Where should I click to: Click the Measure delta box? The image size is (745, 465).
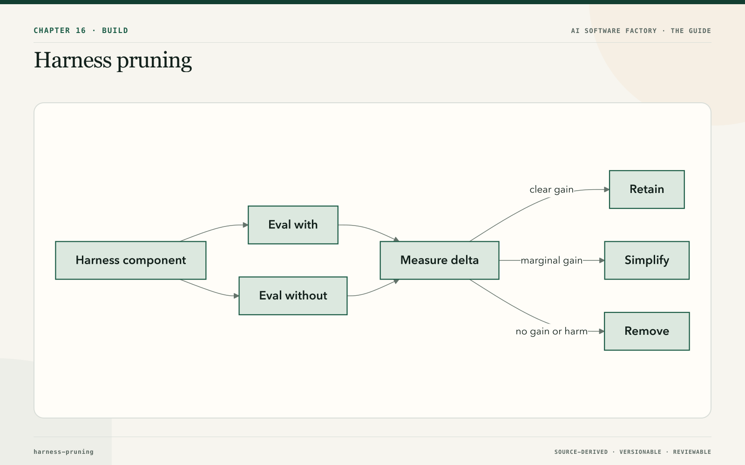point(440,260)
